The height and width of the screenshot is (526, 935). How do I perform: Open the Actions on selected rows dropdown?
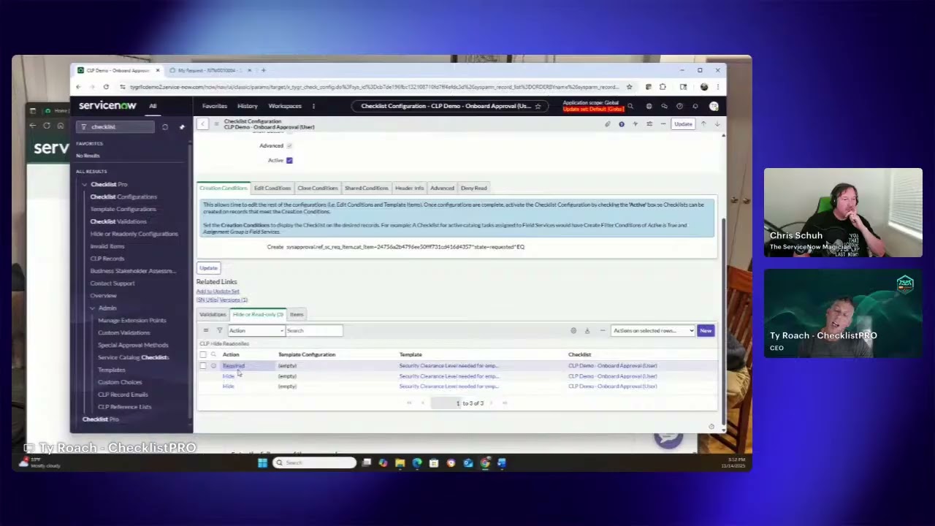pyautogui.click(x=652, y=330)
